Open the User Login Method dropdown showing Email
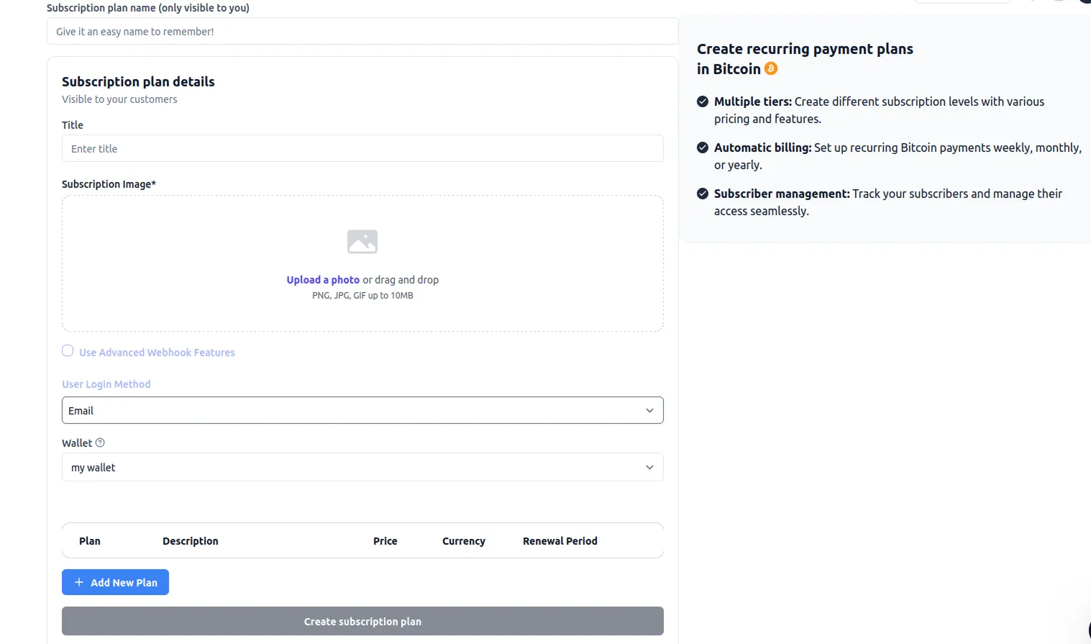The height and width of the screenshot is (644, 1091). click(x=362, y=410)
